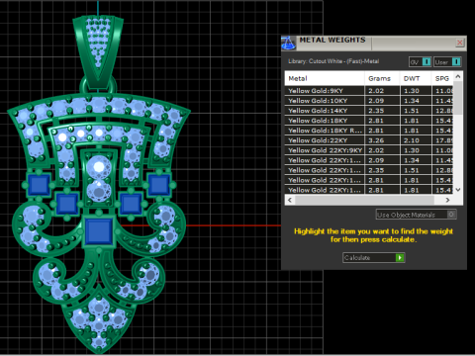Click the green arrow on Calculate
This screenshot has height=356, width=475.
(x=400, y=257)
